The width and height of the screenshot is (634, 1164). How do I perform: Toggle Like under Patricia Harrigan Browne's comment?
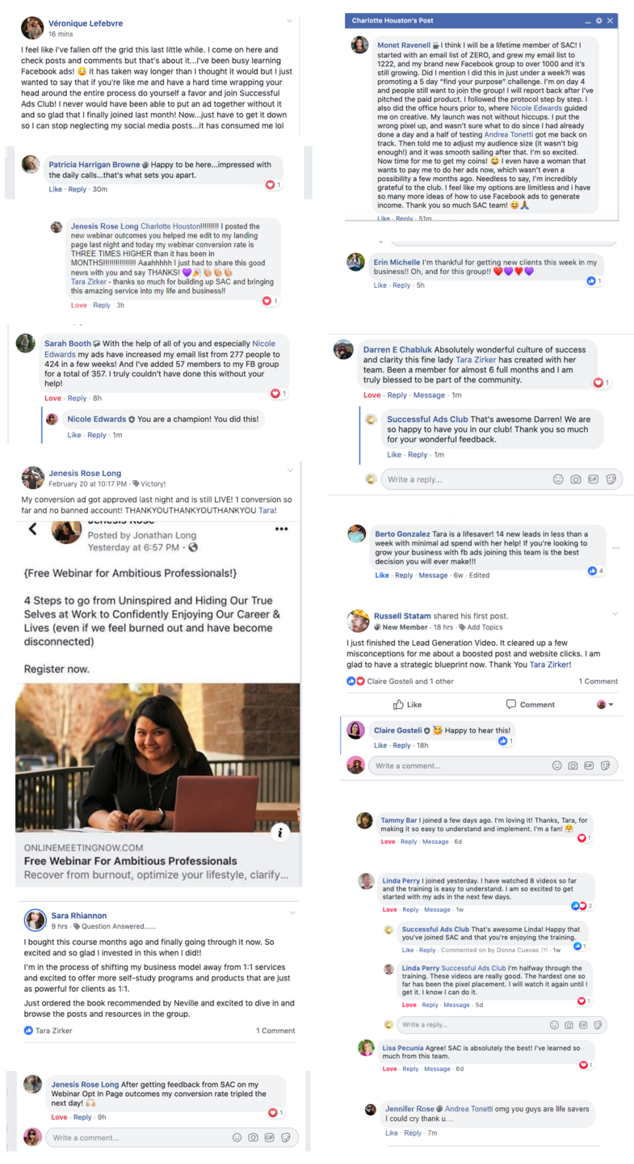tap(56, 189)
